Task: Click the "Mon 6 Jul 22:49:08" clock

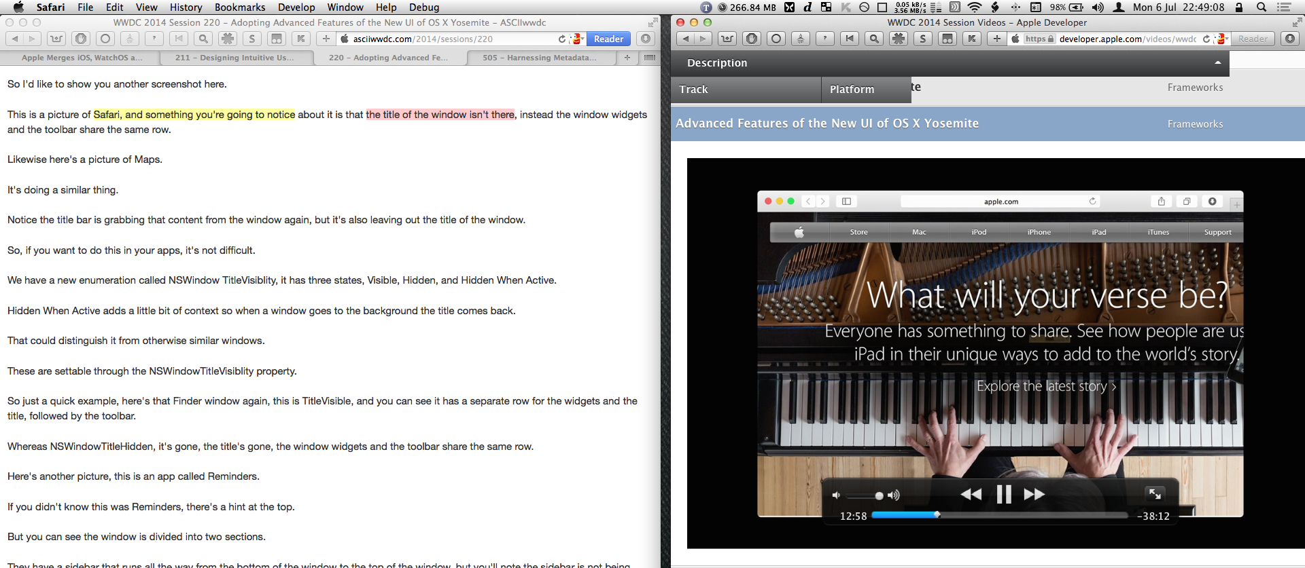Action: (1179, 7)
